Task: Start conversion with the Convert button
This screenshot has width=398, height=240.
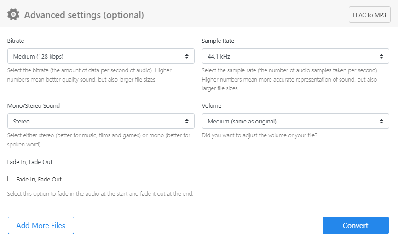Action: tap(355, 225)
